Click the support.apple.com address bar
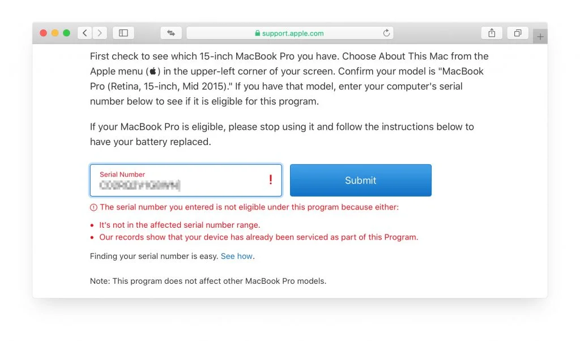 pos(289,33)
